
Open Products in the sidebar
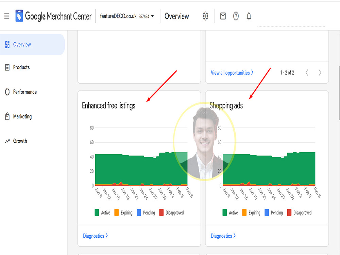21,67
